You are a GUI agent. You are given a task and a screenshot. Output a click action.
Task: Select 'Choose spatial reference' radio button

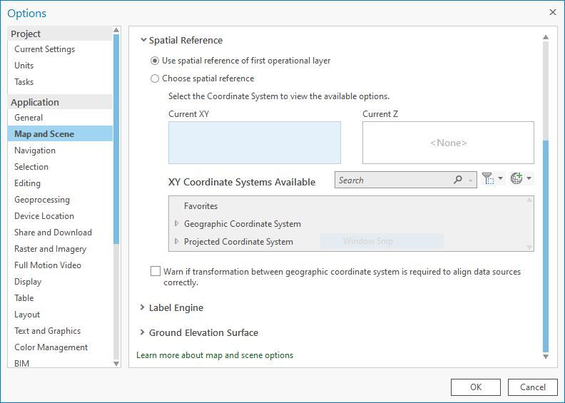click(155, 78)
